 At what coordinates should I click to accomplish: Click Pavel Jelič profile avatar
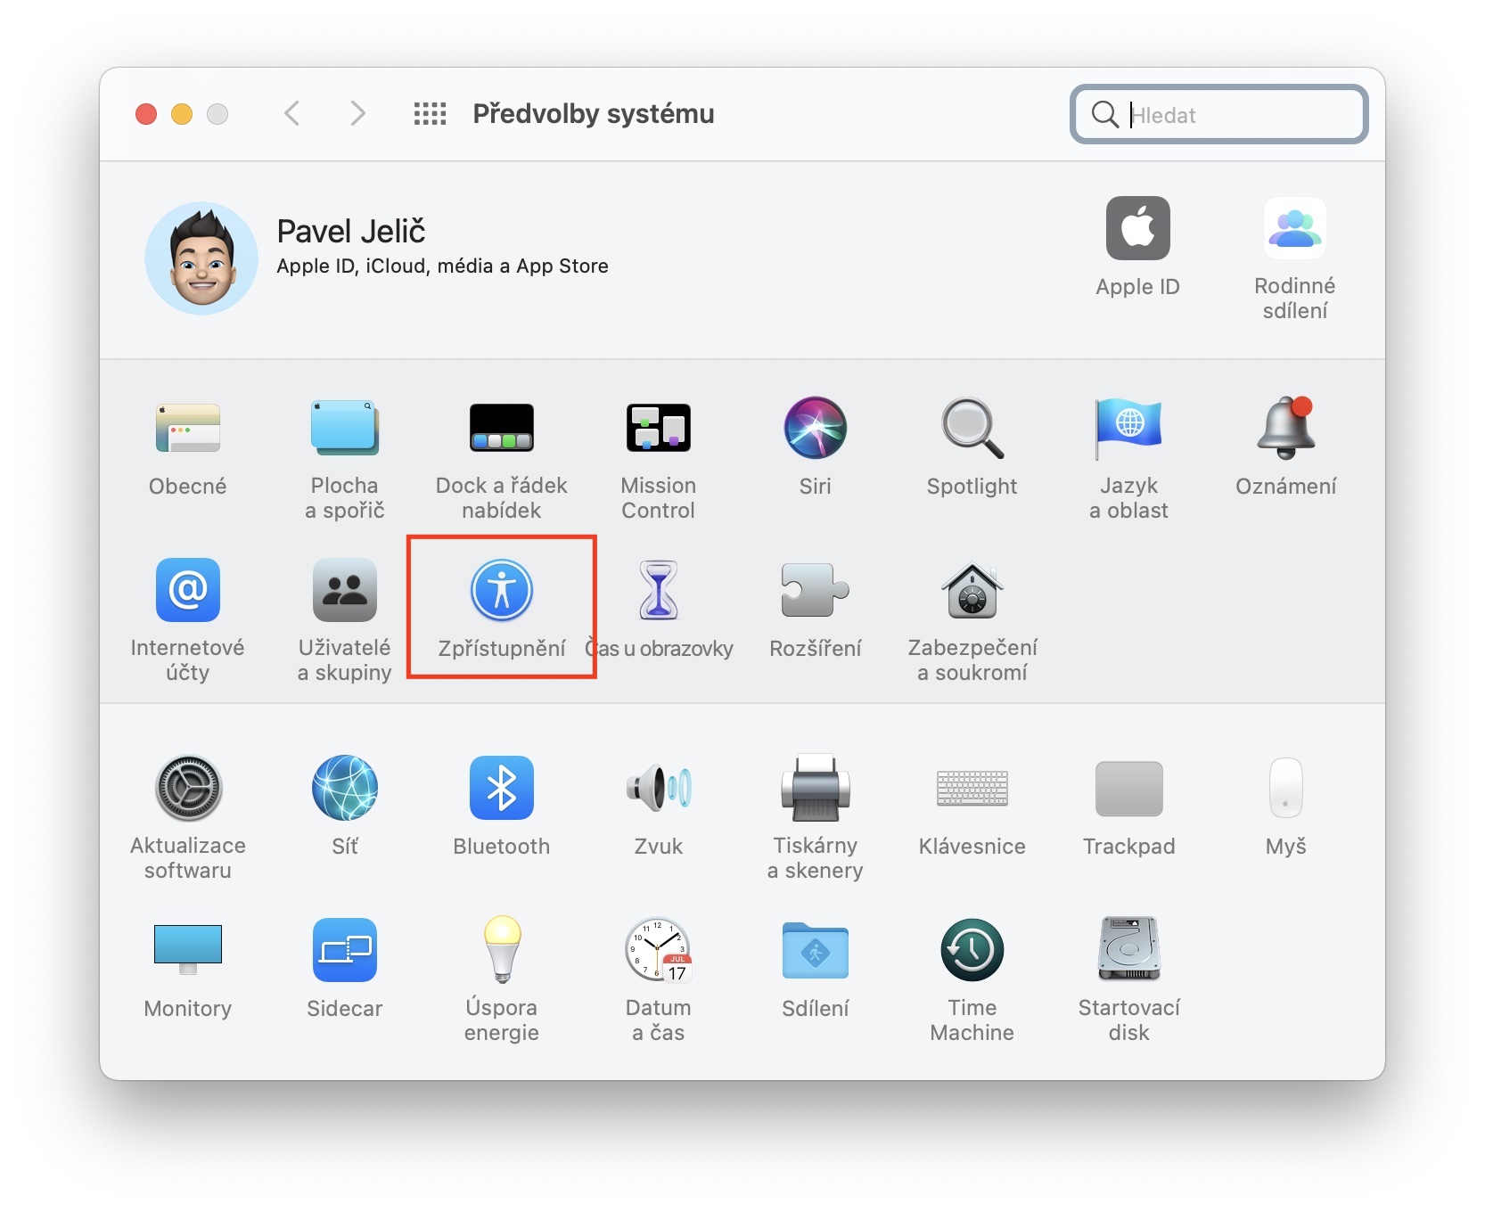coord(201,258)
